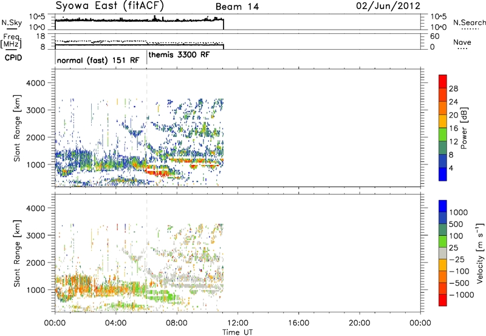Click the red bottom swatch on Velocity colorbar
This screenshot has width=486, height=336.
click(443, 300)
